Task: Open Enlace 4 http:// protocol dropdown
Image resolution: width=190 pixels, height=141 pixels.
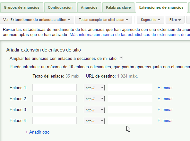Action: [94, 121]
